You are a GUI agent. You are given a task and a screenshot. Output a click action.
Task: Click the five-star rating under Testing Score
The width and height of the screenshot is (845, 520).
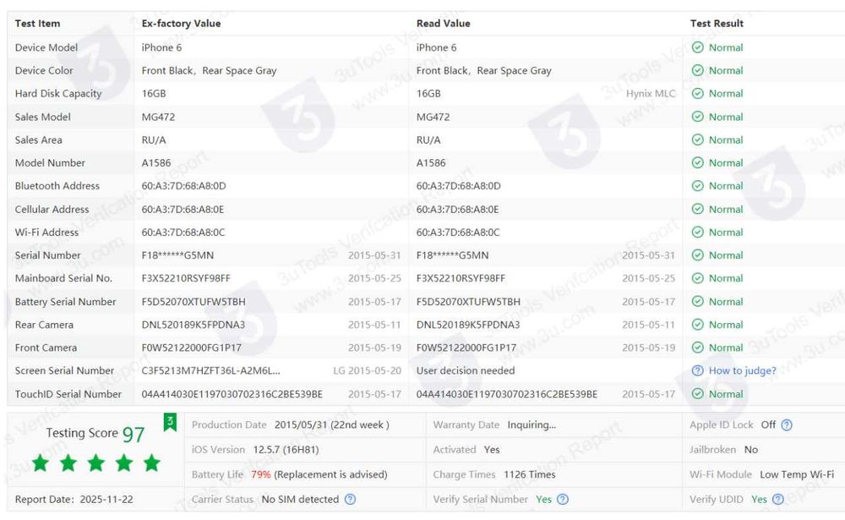pyautogui.click(x=96, y=463)
